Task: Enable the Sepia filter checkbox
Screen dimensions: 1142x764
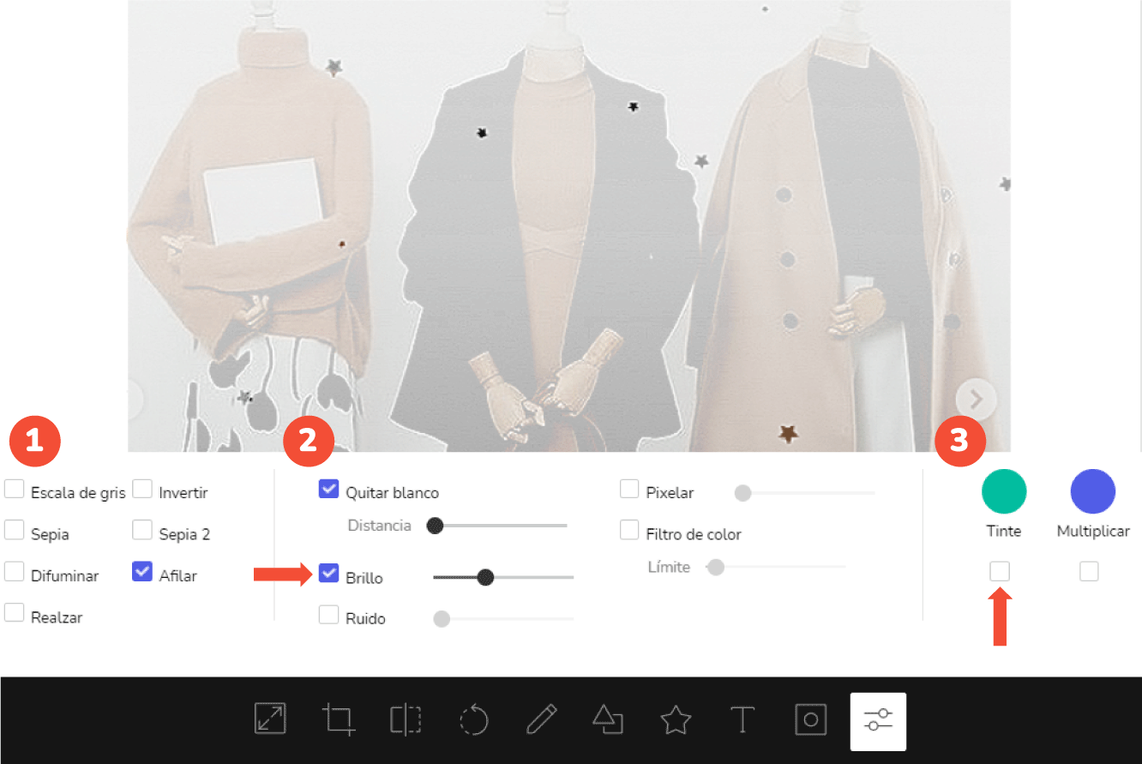Action: (x=15, y=531)
